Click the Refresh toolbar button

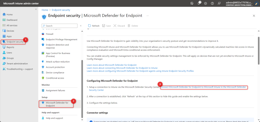(93, 26)
